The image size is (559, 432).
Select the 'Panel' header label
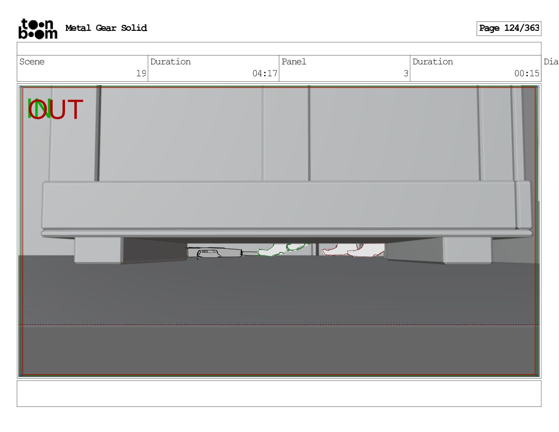point(294,62)
